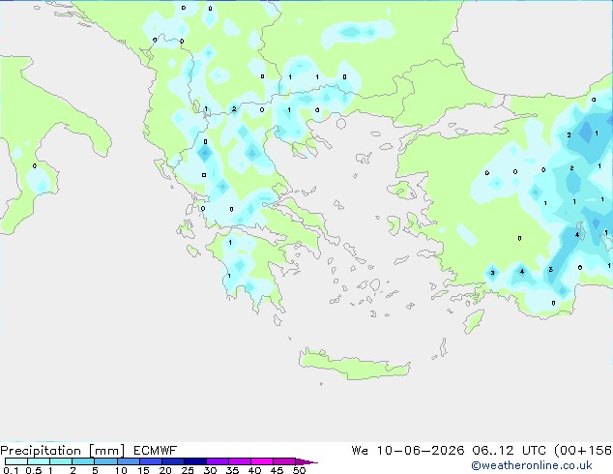Select the legend swatch between 15 and 20

(151, 461)
